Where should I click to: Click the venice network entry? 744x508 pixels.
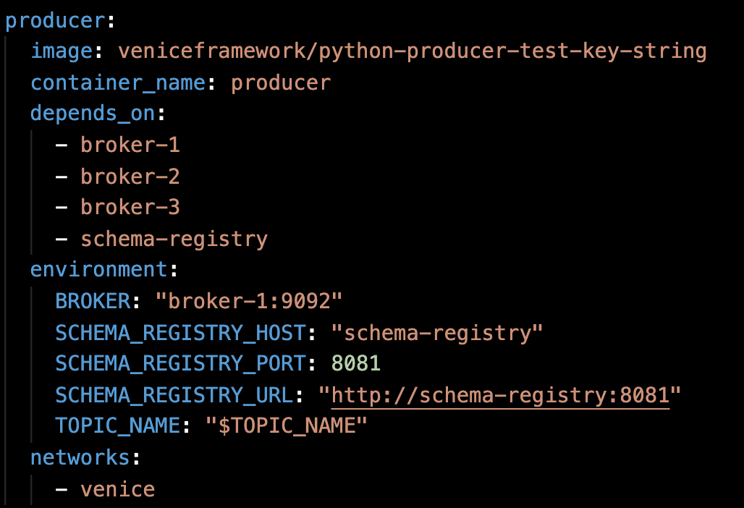click(117, 489)
